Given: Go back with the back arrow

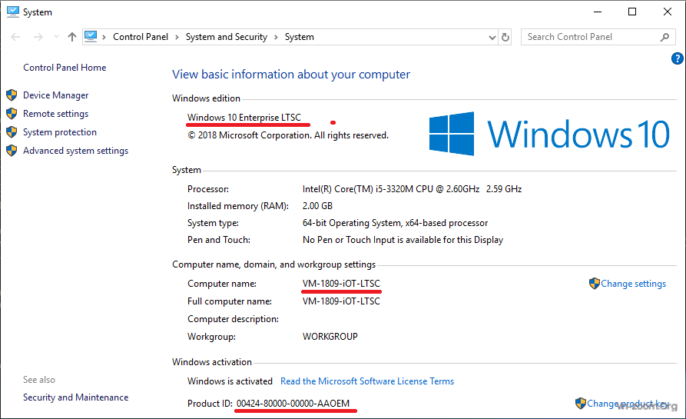Looking at the screenshot, I should [15, 37].
